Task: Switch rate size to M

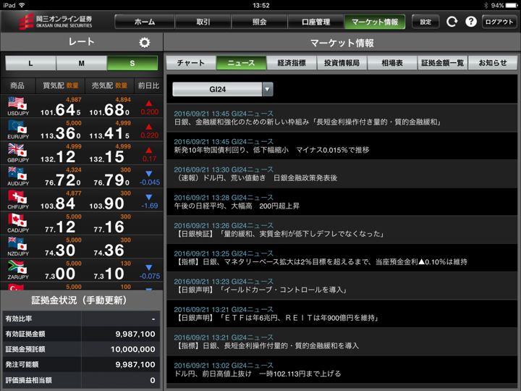Action: coord(81,64)
